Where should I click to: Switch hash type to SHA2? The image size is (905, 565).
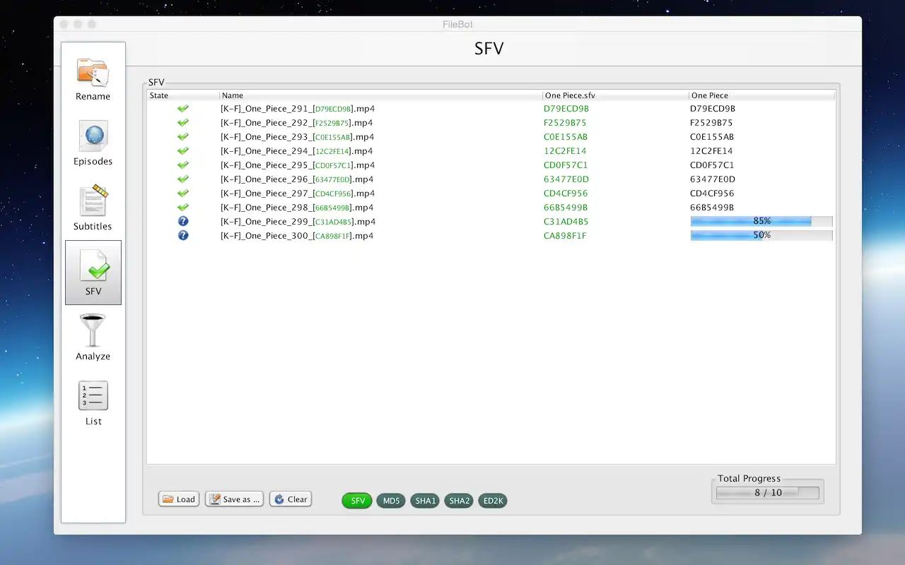click(459, 501)
